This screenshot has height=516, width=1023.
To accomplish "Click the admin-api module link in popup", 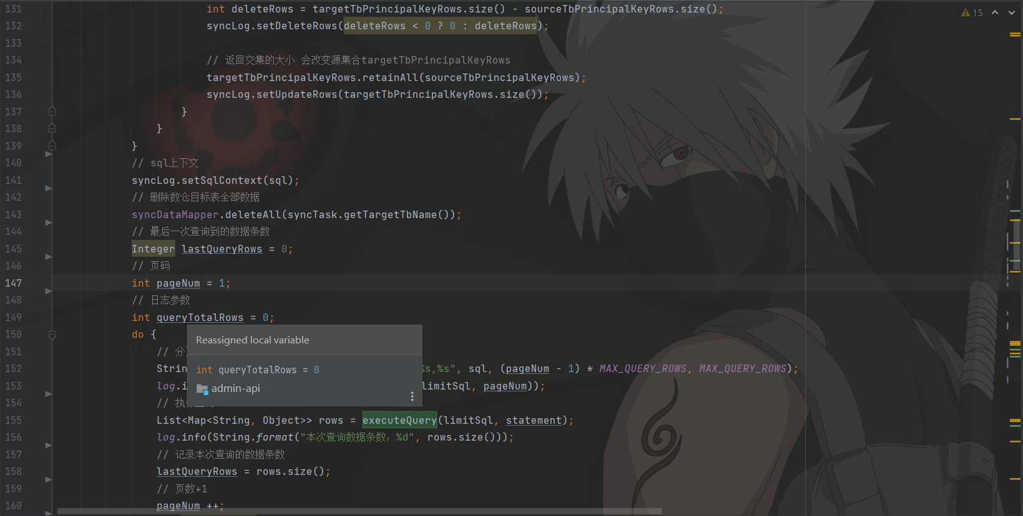I will pos(236,388).
